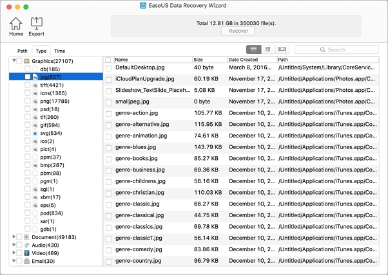Screen dimensions: 388x275
Task: Collapse the Graphics tree node
Action: pos(14,60)
